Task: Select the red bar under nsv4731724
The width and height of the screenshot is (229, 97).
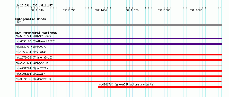Action: tap(118, 71)
